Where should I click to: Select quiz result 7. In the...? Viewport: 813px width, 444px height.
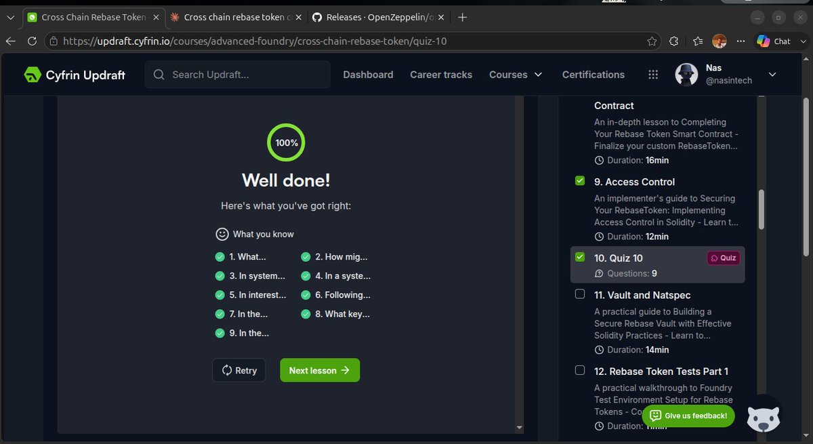[x=249, y=314]
